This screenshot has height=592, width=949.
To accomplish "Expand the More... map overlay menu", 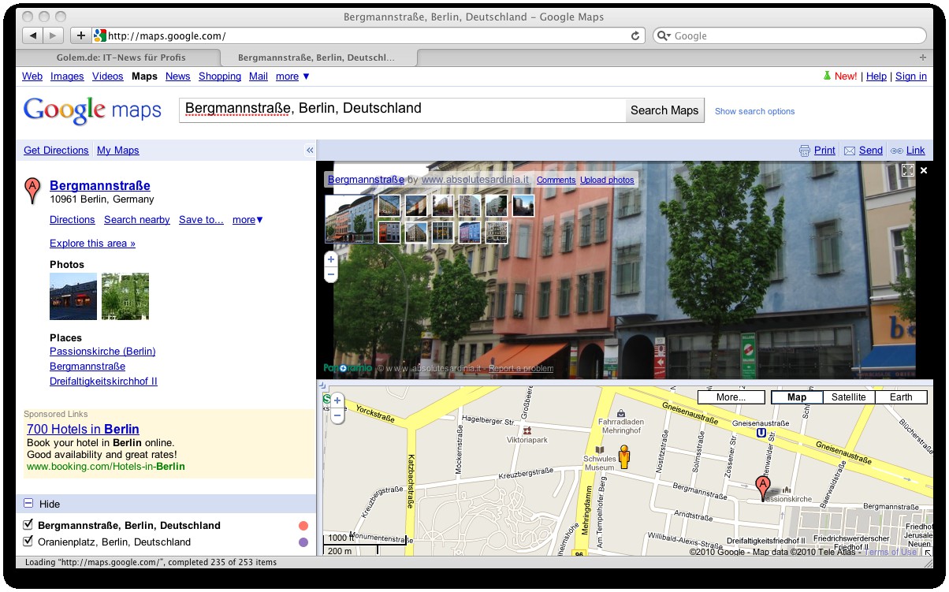I will click(731, 397).
